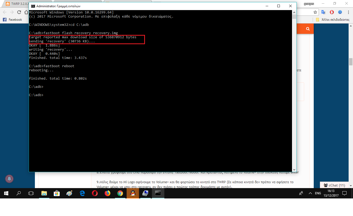The image size is (353, 216).
Task: Open Task View on the taskbar
Action: [x=31, y=193]
